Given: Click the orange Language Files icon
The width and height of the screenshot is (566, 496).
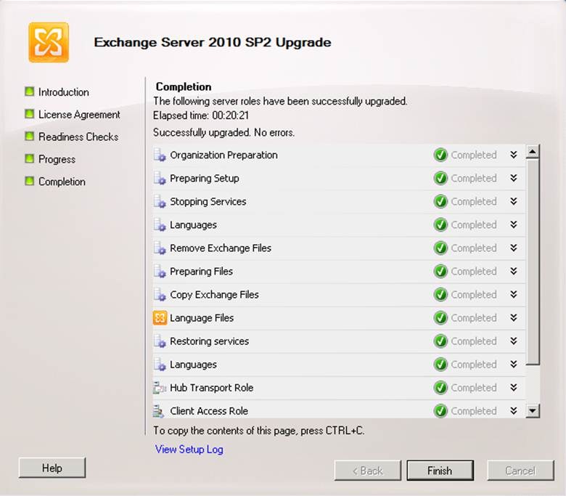Looking at the screenshot, I should [x=160, y=318].
